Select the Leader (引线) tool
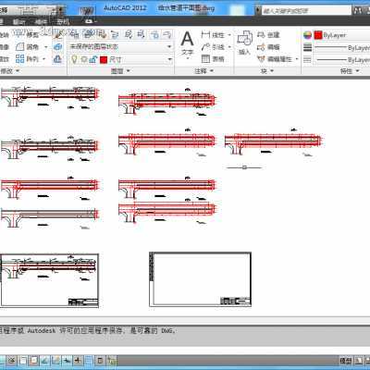The height and width of the screenshot is (370, 370). [x=213, y=47]
